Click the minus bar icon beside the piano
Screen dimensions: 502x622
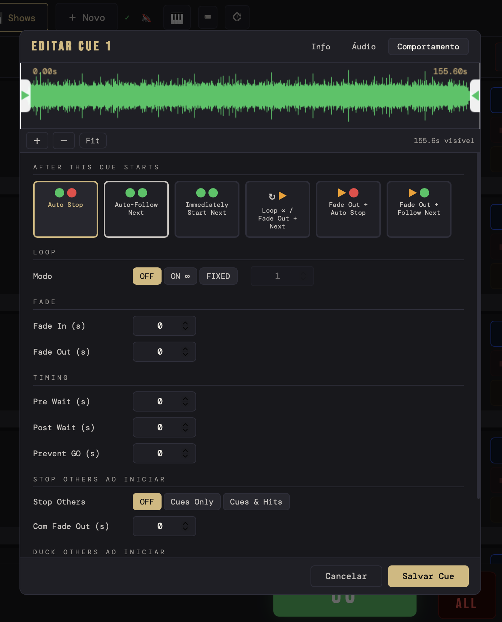[208, 17]
